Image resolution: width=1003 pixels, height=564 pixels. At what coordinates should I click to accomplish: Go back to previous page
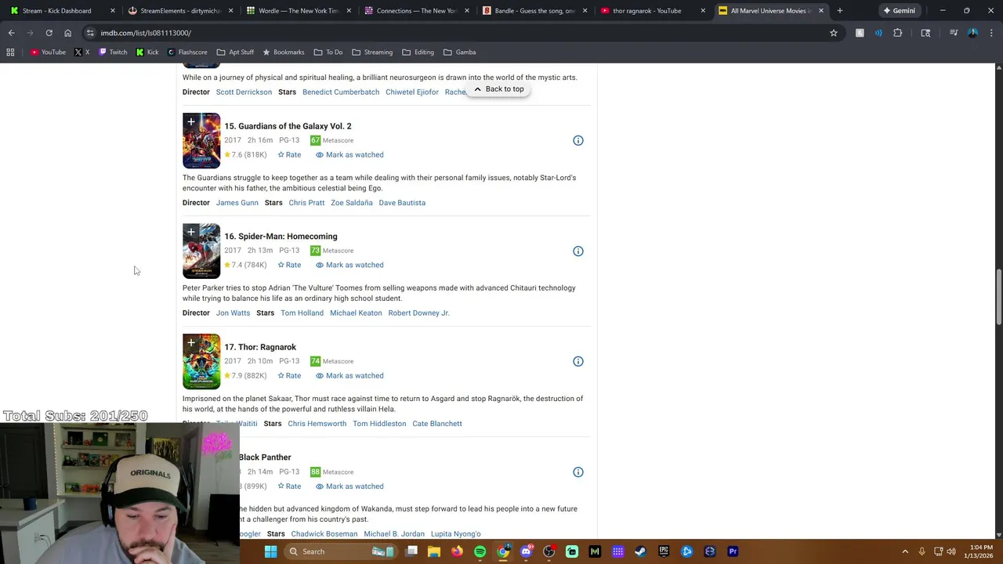(12, 33)
